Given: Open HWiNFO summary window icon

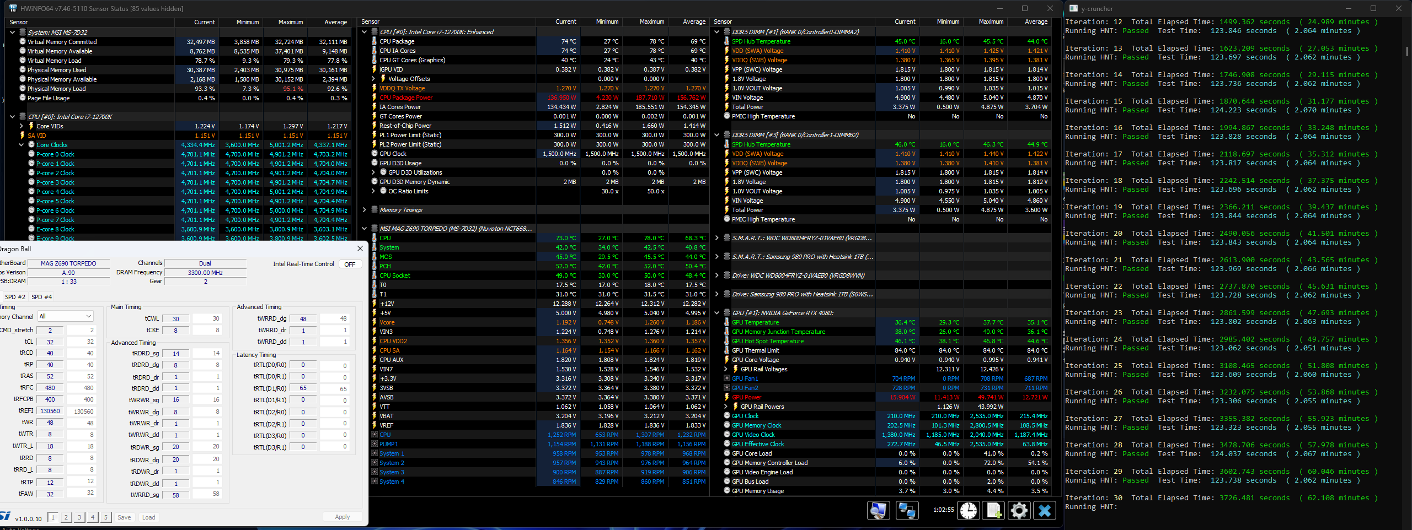Looking at the screenshot, I should click(x=879, y=510).
